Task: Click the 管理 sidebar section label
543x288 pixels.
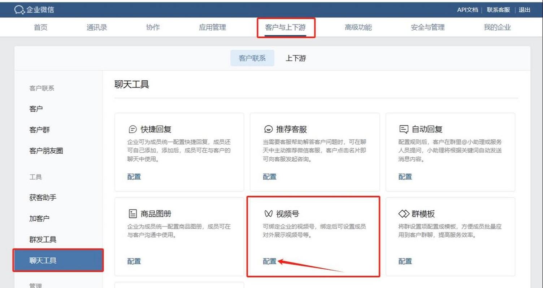Action: click(35, 285)
